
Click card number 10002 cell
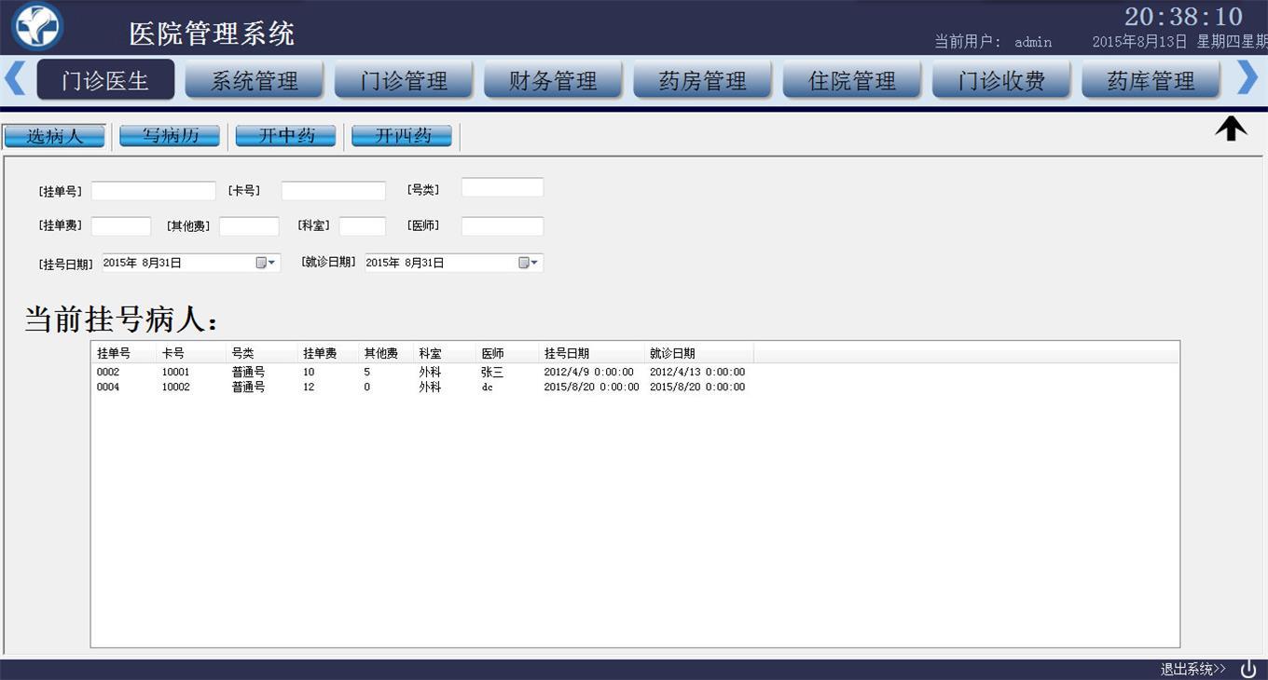click(x=175, y=387)
